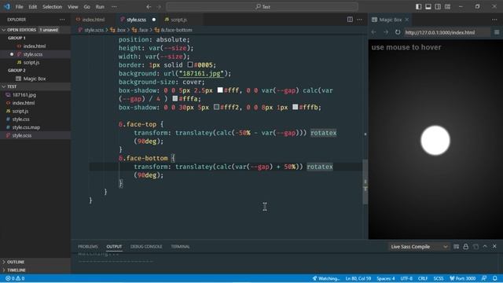Click the Watching Sass status item

[x=326, y=278]
